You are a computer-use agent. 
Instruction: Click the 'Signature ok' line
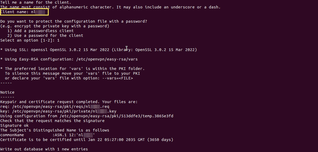(14, 125)
